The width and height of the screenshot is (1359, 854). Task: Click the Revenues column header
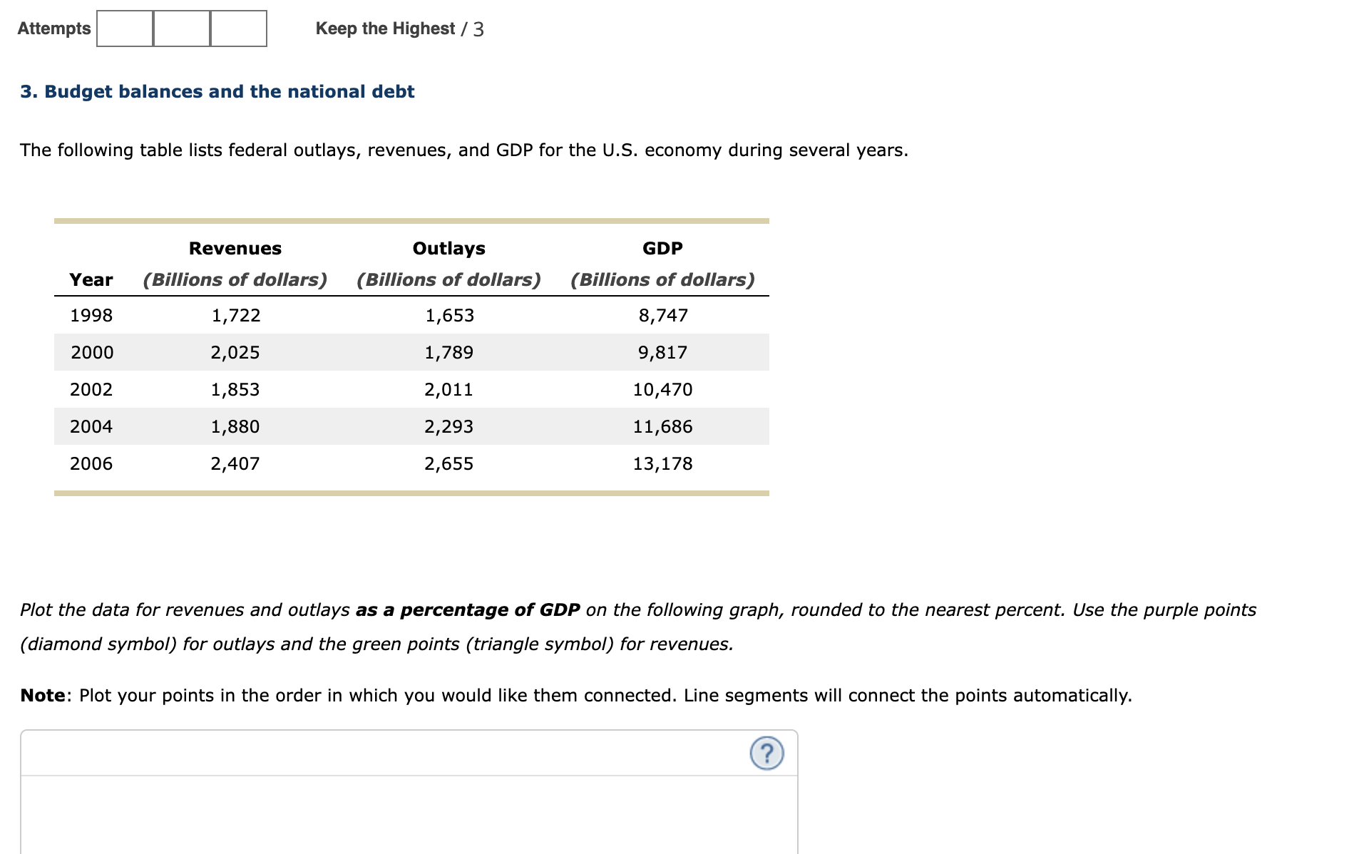pyautogui.click(x=235, y=248)
